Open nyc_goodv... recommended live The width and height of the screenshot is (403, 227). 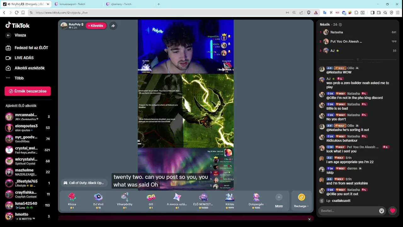[x=28, y=139]
